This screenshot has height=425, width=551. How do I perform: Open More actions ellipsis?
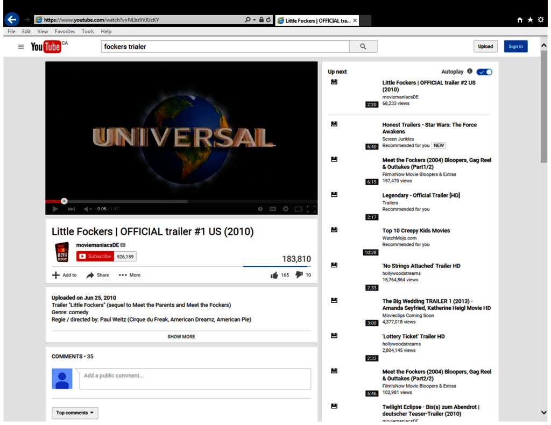click(123, 275)
